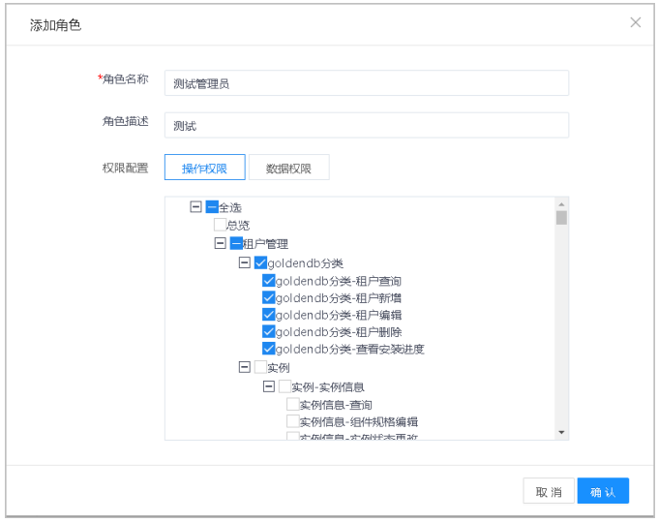
Task: Check the 实例信息-组件规格编辑 checkbox
Action: 293,421
